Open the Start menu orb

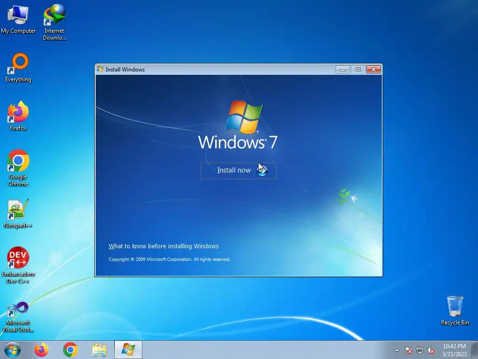click(13, 350)
